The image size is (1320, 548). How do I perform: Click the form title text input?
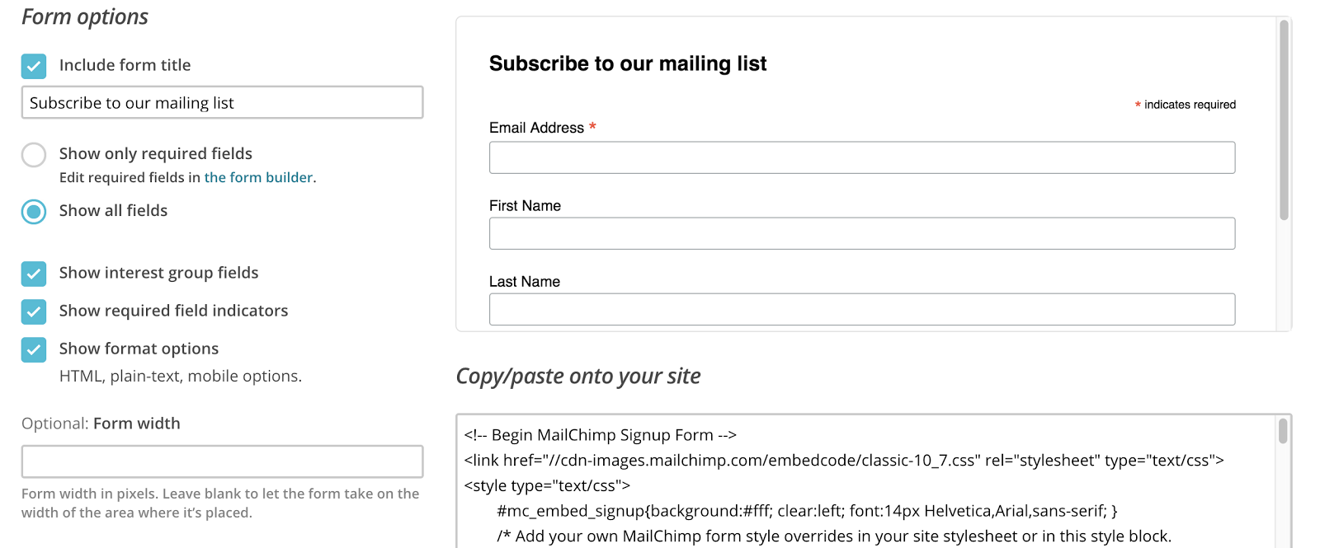pyautogui.click(x=222, y=103)
